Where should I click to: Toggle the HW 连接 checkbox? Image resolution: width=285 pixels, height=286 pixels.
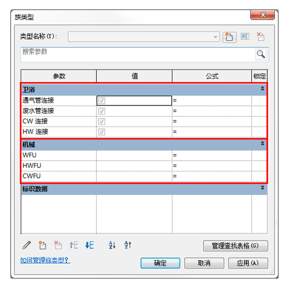(x=102, y=132)
